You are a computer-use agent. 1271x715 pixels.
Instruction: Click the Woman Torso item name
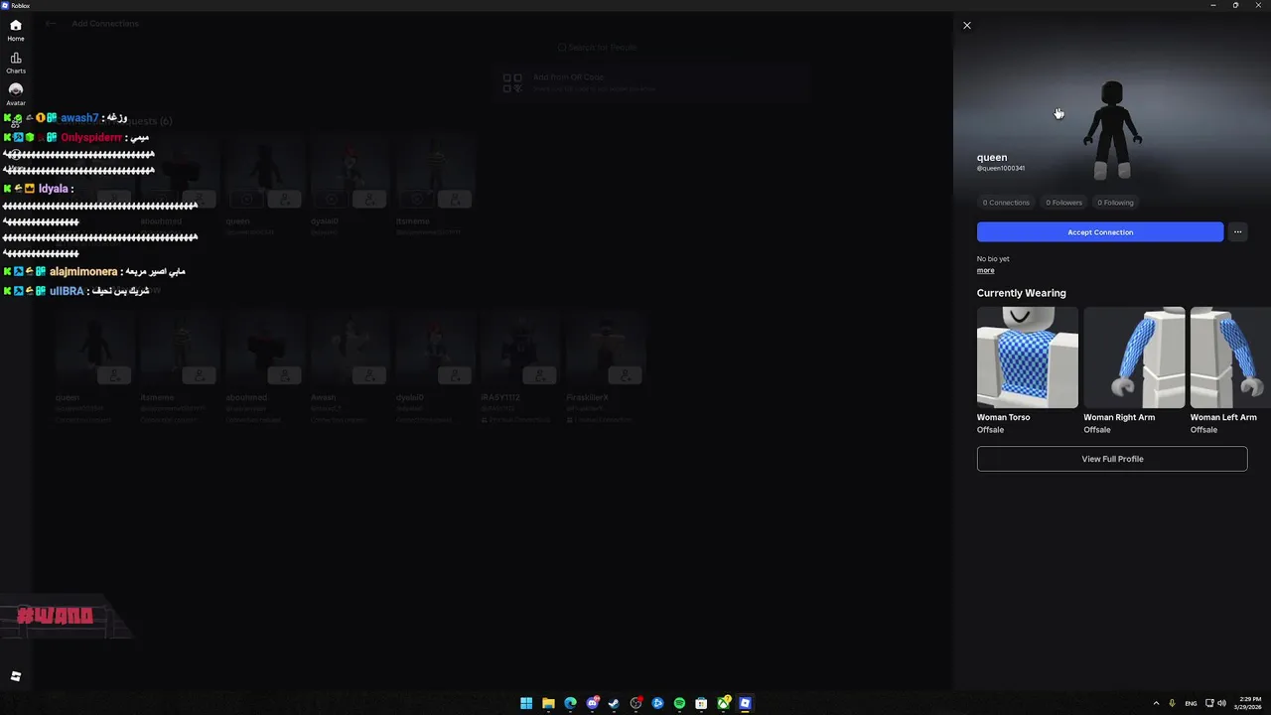(x=1003, y=417)
